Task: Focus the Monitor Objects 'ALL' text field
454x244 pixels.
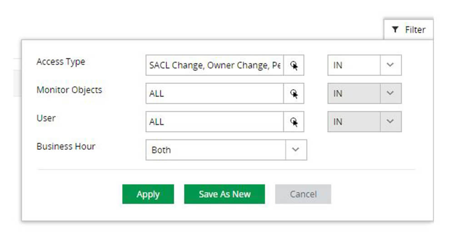Action: coord(215,94)
